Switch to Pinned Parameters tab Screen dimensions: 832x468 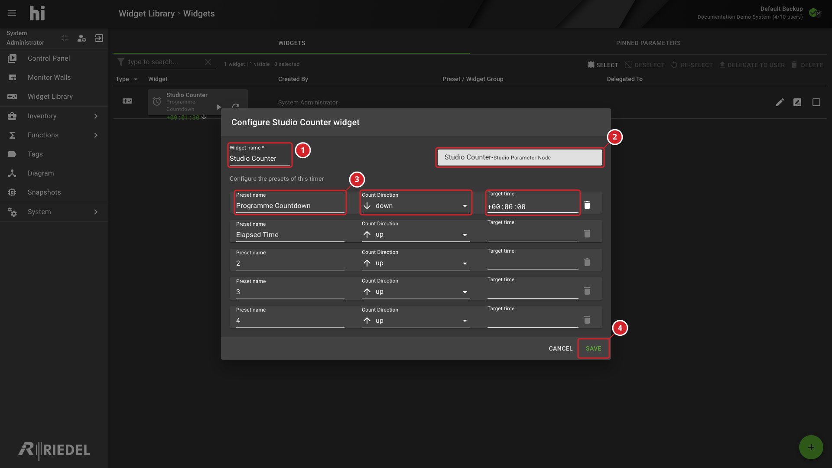point(648,43)
